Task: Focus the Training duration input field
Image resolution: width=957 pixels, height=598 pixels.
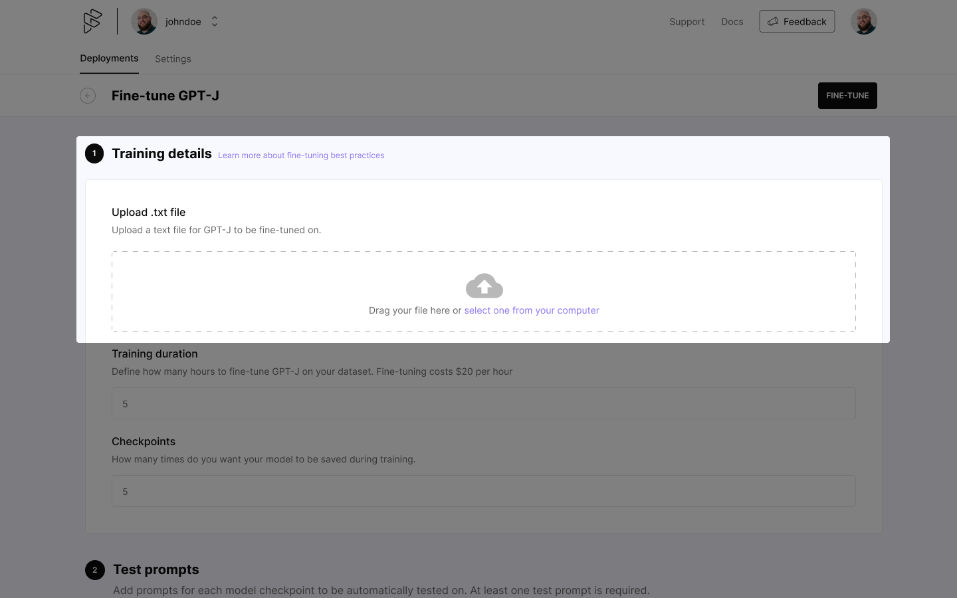Action: point(483,403)
